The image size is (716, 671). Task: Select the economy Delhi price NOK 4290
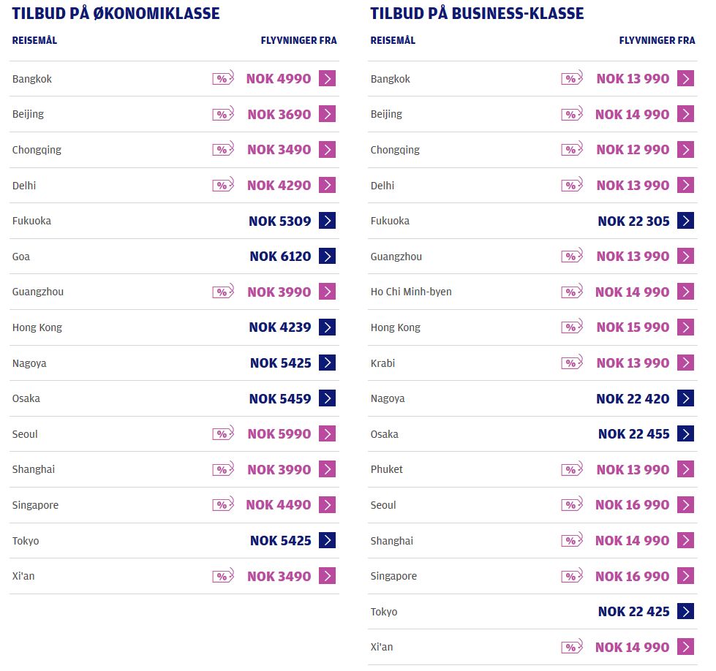(x=279, y=186)
